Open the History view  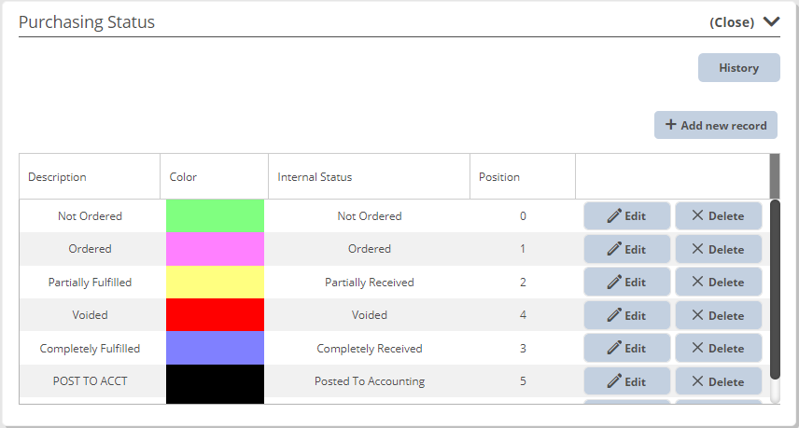coord(739,68)
